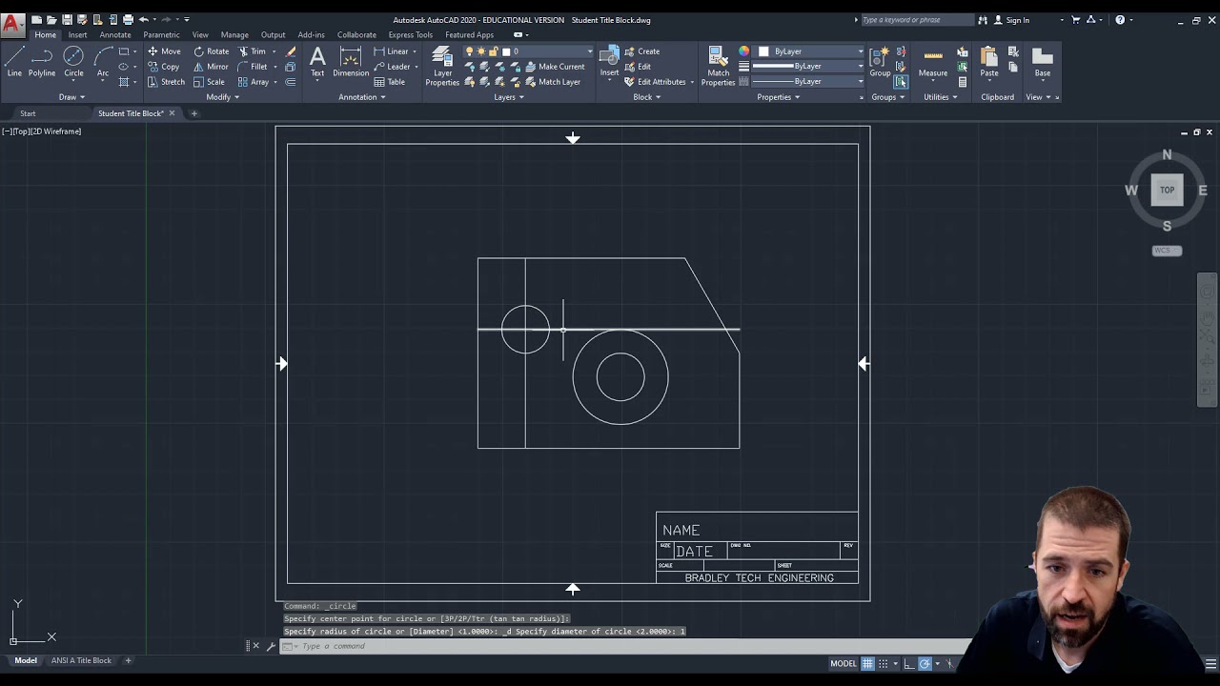Open the Insert ribbon tab
1220x686 pixels.
point(77,35)
